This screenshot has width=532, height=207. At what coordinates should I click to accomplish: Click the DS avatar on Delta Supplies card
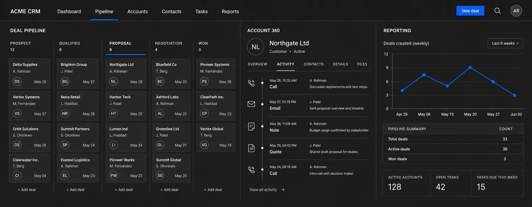point(17,81)
